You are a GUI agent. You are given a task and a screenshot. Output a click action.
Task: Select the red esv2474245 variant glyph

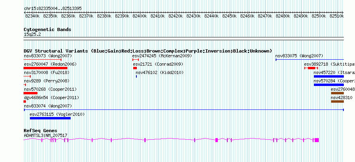tap(136, 60)
